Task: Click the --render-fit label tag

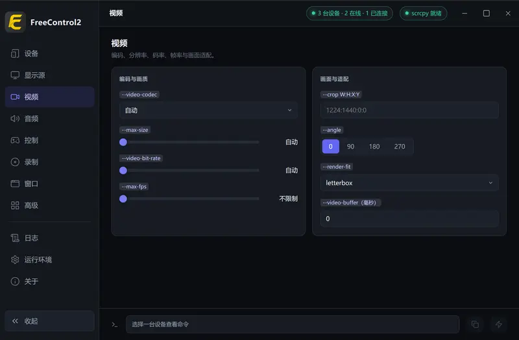Action: (337, 167)
